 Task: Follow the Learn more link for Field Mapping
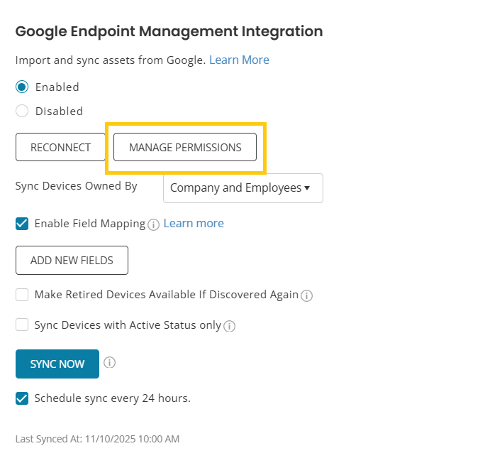tap(194, 224)
